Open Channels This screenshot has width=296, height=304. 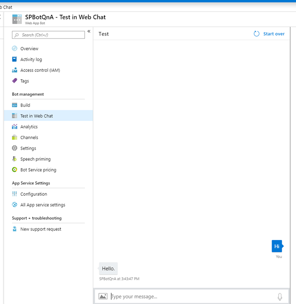(x=29, y=138)
